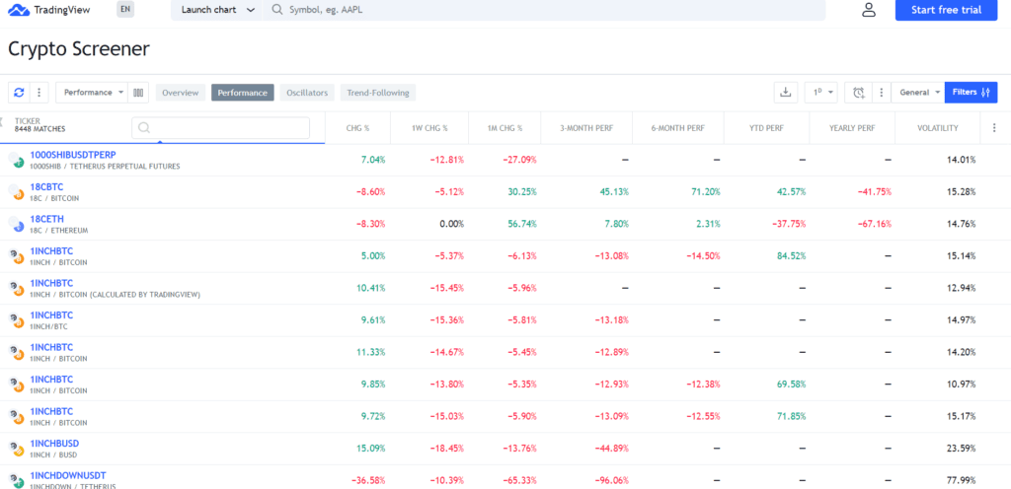This screenshot has height=489, width=1011.
Task: Click the Filters button
Action: click(972, 93)
